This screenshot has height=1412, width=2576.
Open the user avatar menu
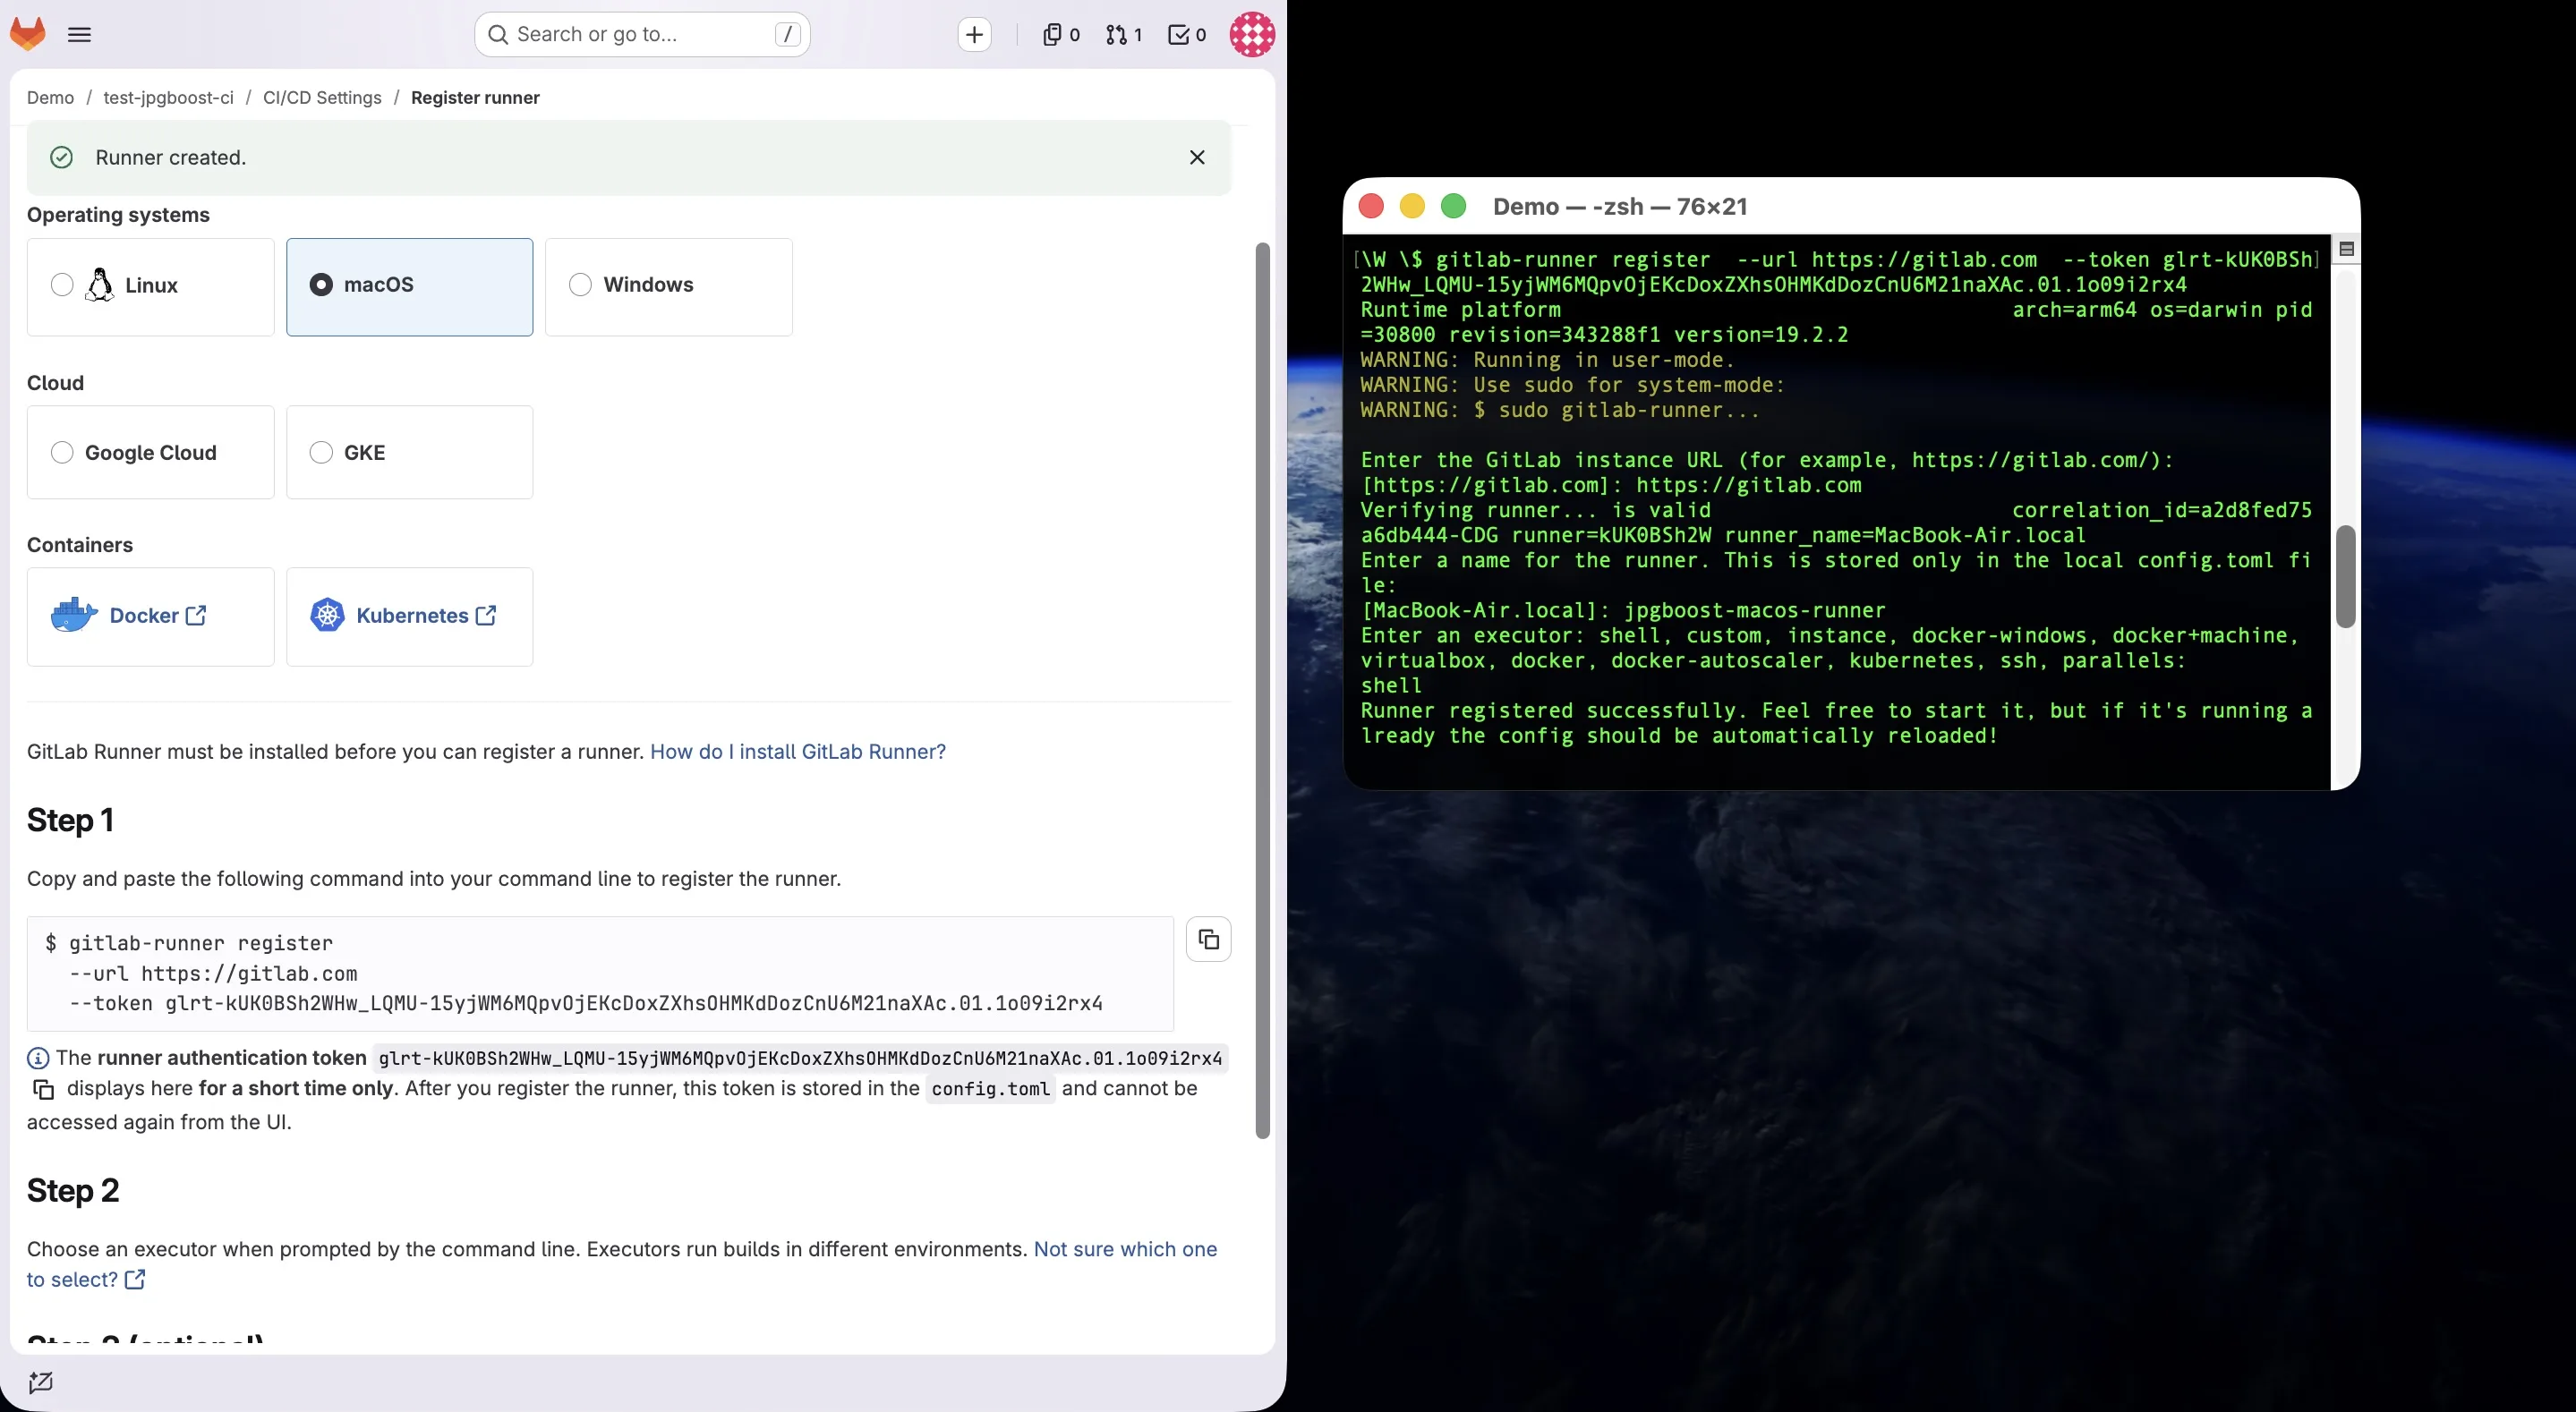click(x=1252, y=35)
